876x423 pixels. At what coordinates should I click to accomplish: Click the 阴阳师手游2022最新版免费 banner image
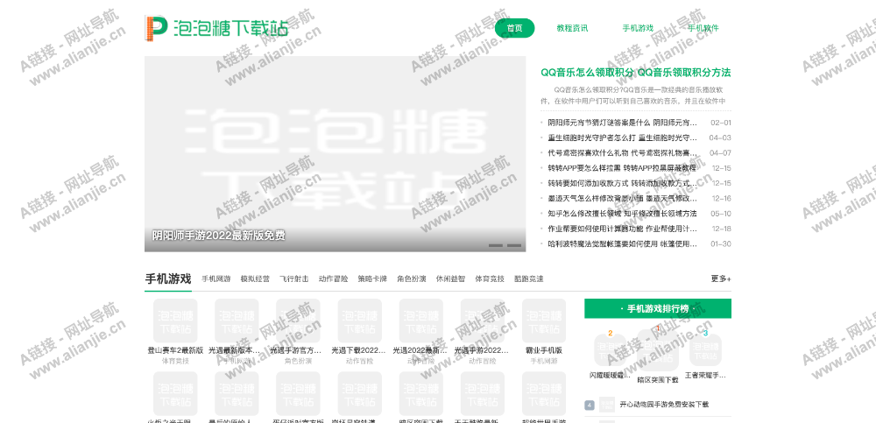click(x=335, y=153)
